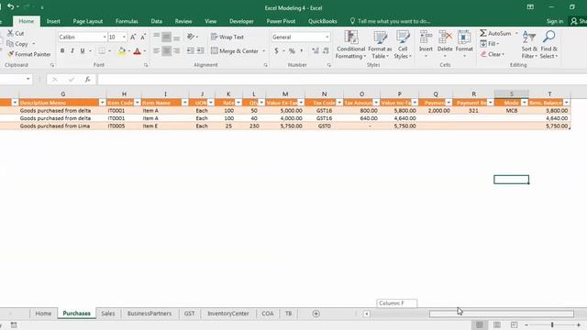Toggle italic formatting
The image size is (587, 330).
pos(72,50)
